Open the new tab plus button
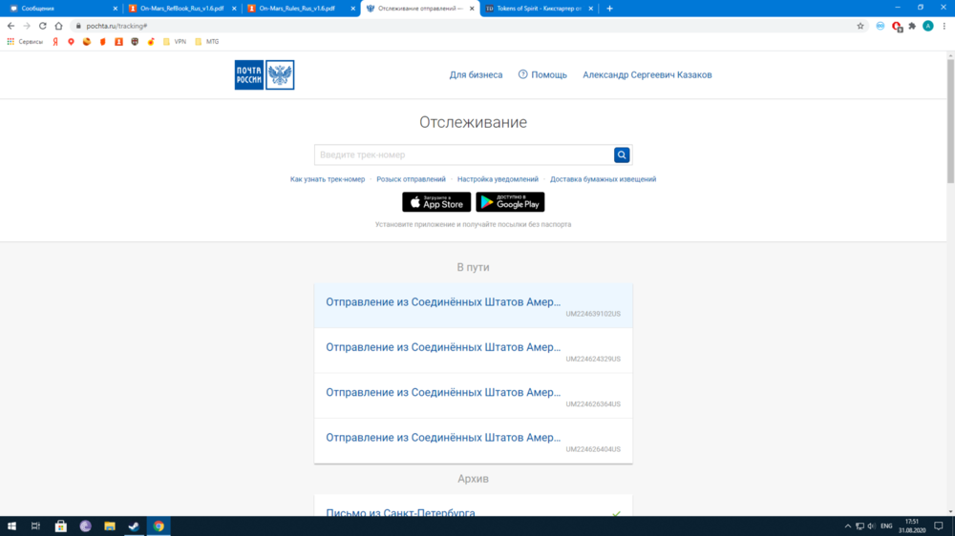Screen dimensions: 955x536 (x=609, y=9)
